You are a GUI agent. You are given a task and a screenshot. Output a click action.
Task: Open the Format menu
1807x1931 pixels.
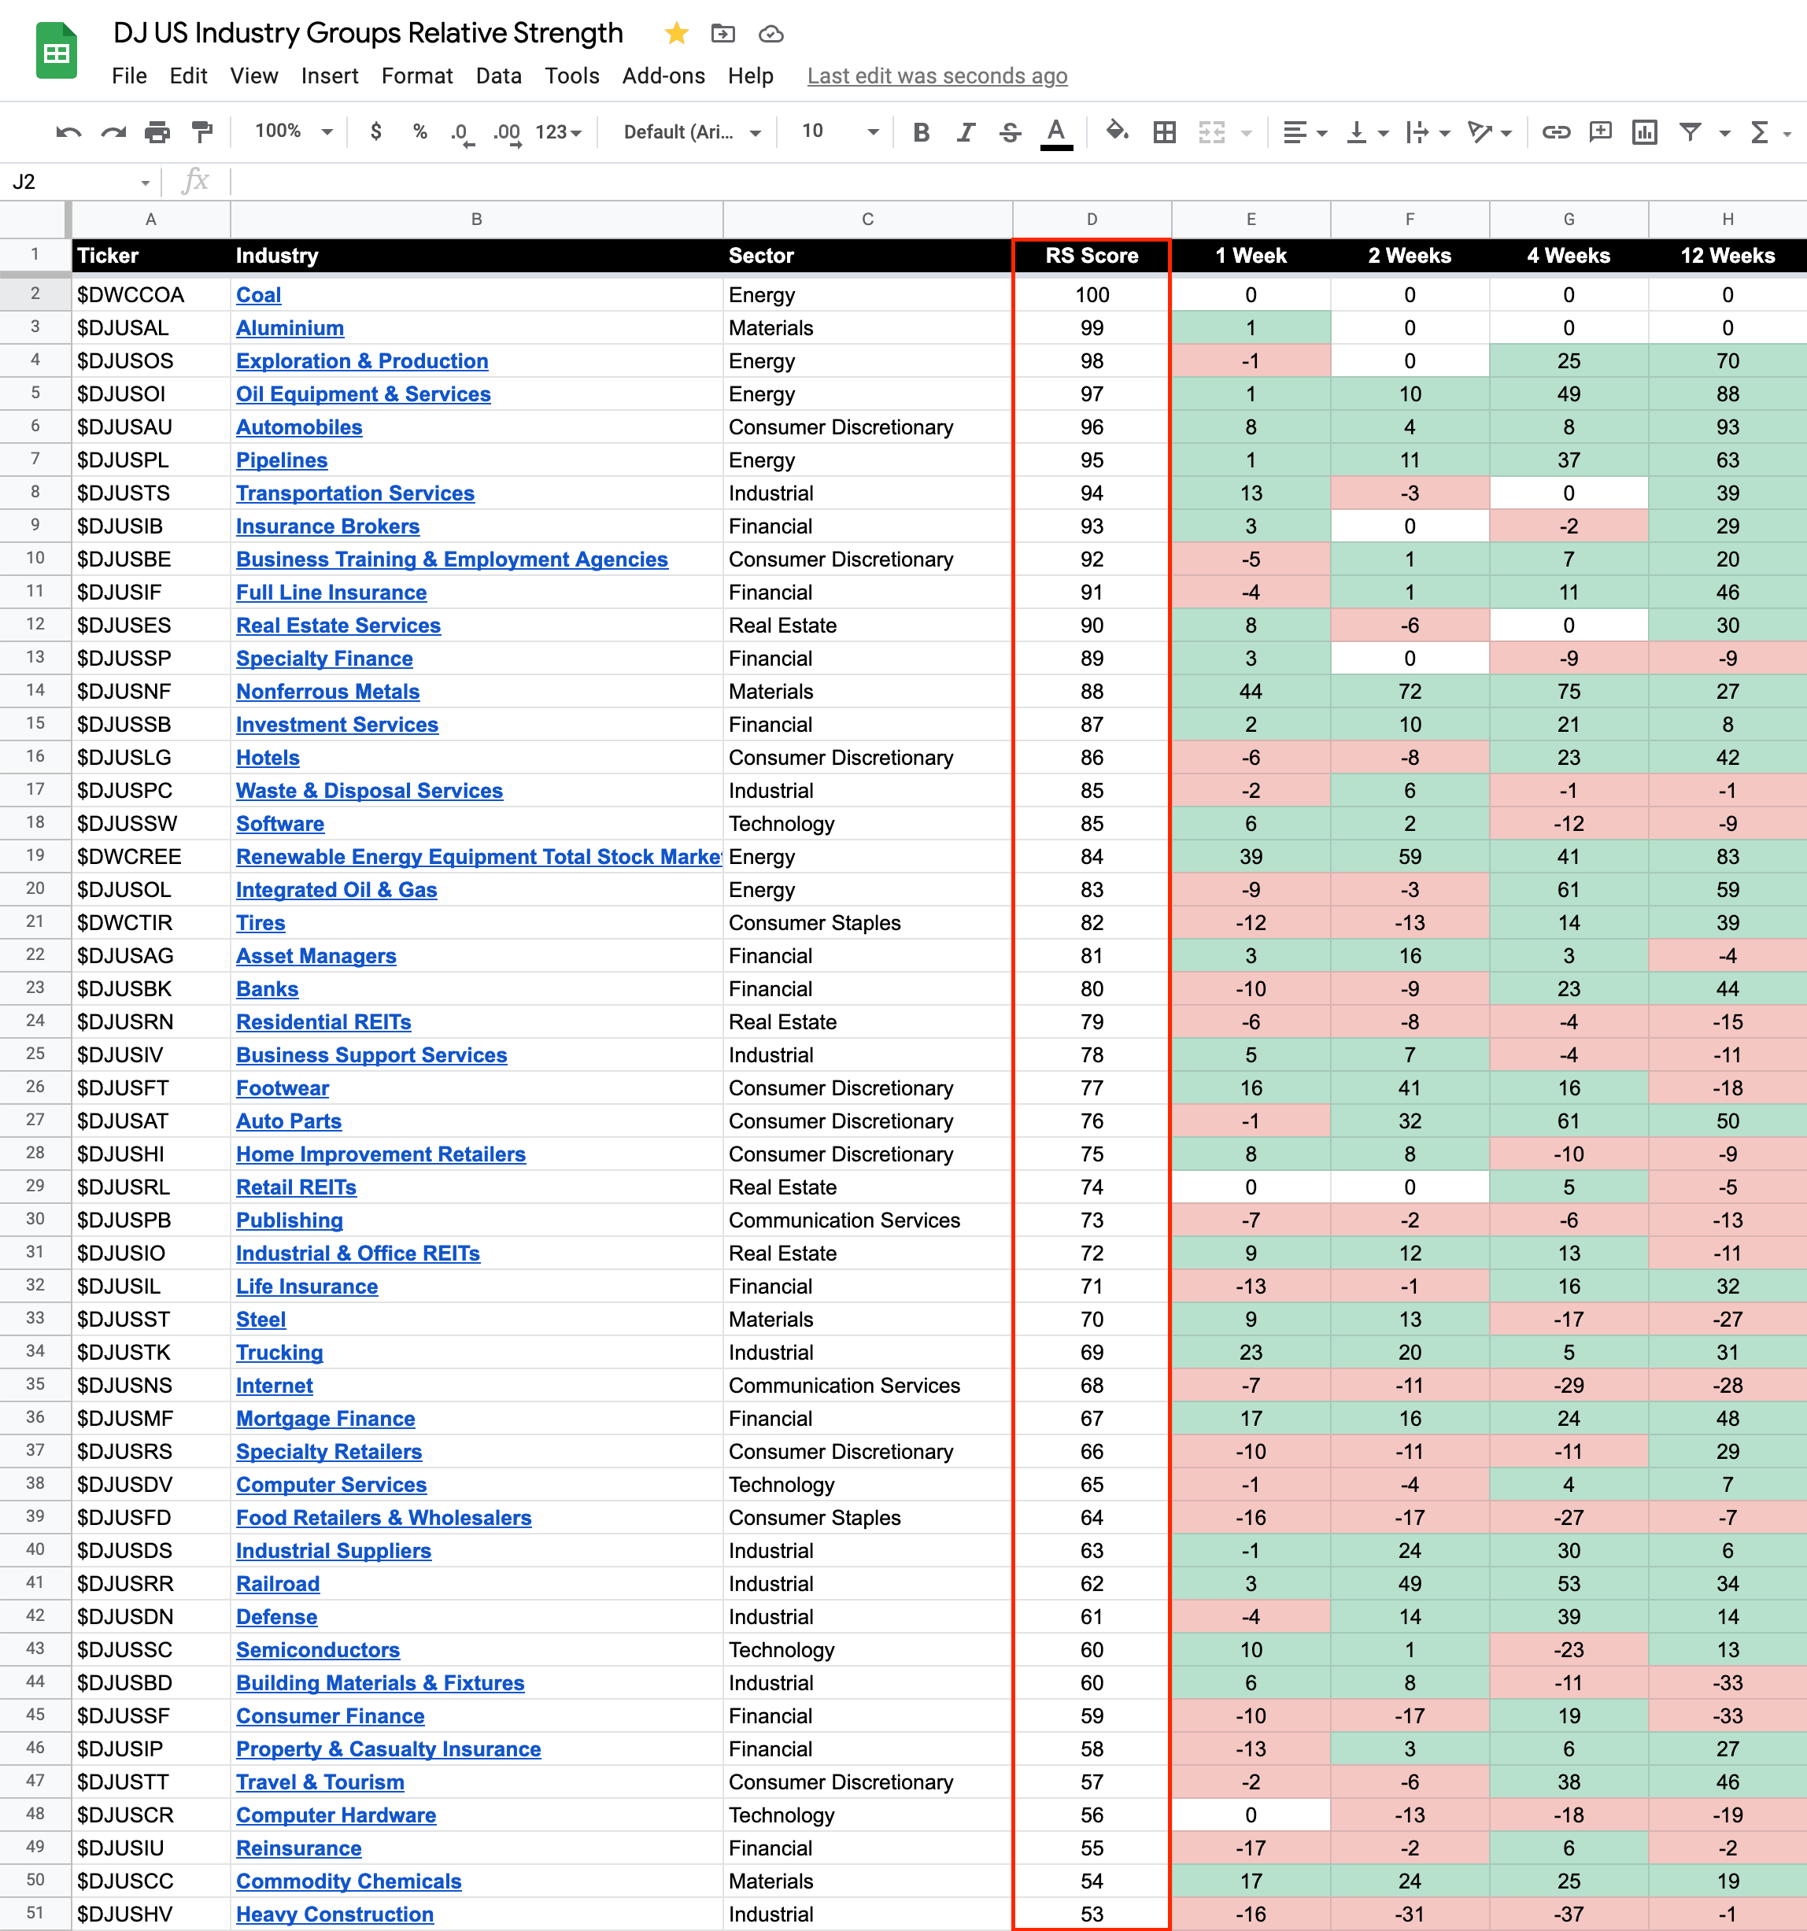417,76
